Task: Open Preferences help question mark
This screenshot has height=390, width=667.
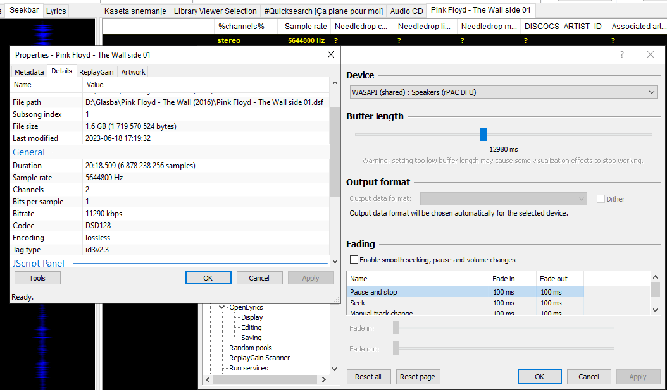Action: 622,54
